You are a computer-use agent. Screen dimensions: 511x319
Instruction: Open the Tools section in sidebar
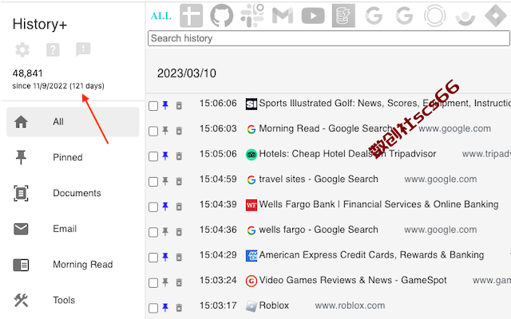(73, 300)
